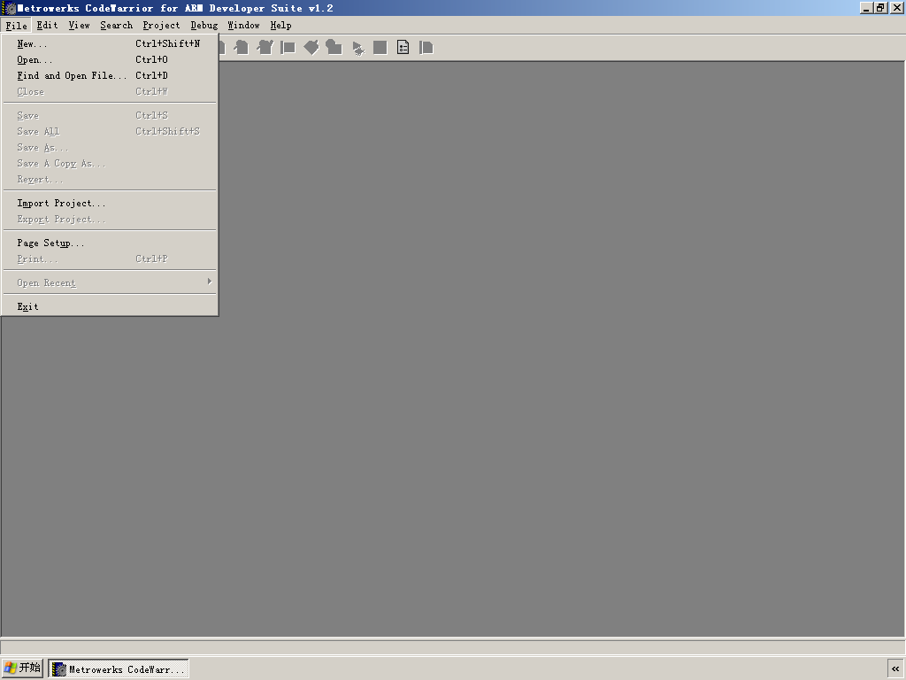906x680 pixels.
Task: Click the CodeWarrior gear icon in title bar
Action: [x=9, y=8]
